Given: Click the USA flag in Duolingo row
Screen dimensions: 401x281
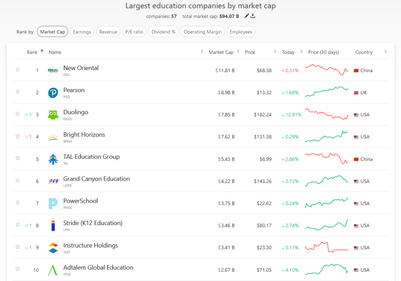Looking at the screenshot, I should pos(356,115).
